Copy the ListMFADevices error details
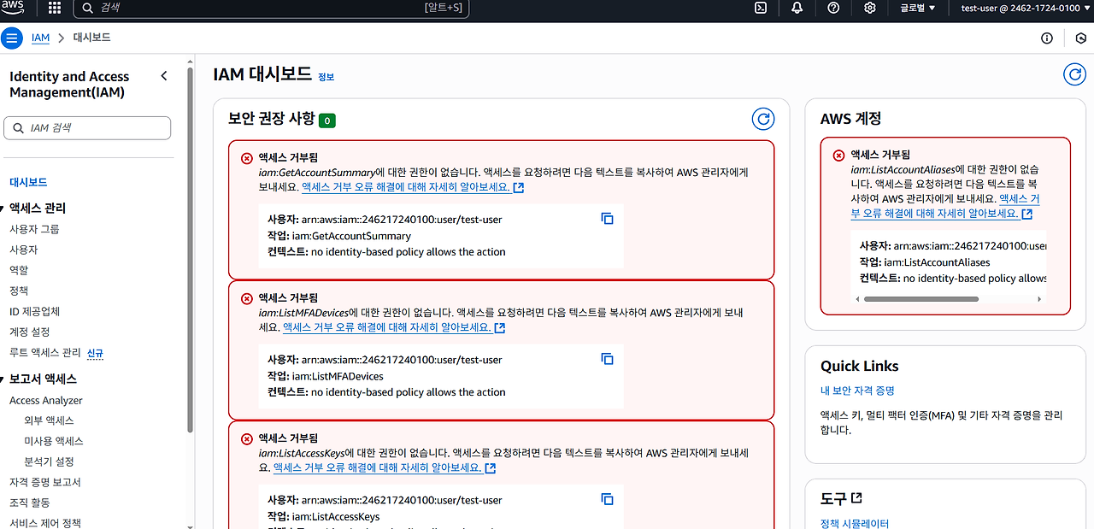Image resolution: width=1094 pixels, height=529 pixels. point(608,359)
